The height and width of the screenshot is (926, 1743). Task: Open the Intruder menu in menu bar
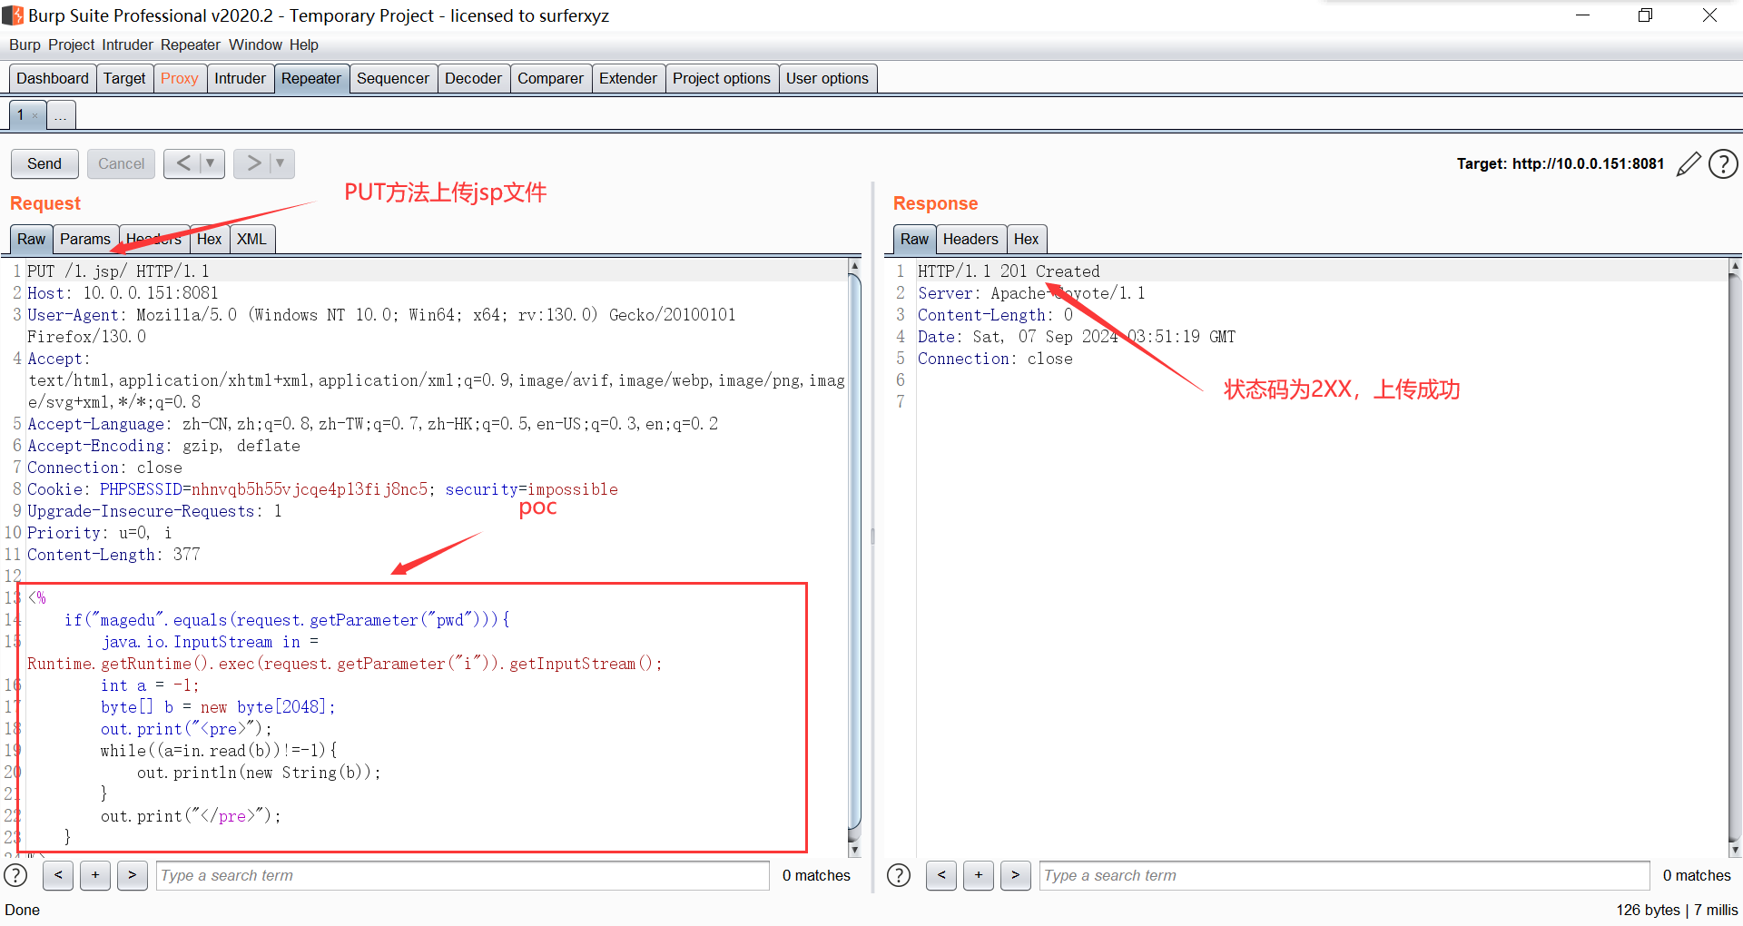(127, 44)
